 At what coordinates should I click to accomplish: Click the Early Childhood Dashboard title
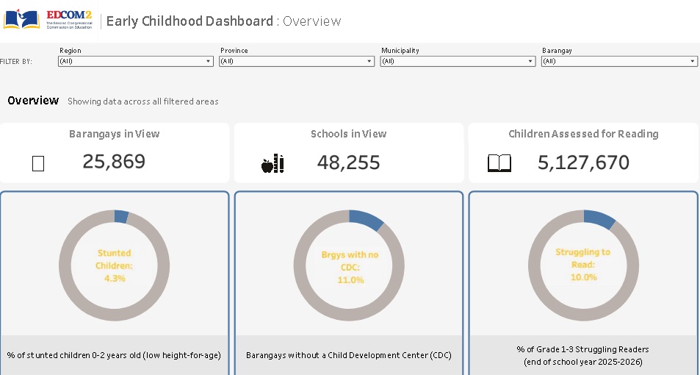tap(190, 21)
